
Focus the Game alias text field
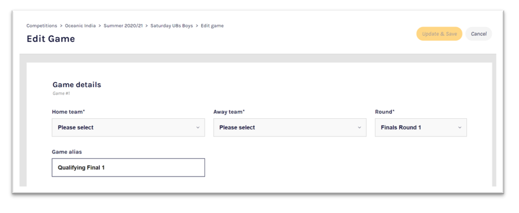(x=128, y=168)
